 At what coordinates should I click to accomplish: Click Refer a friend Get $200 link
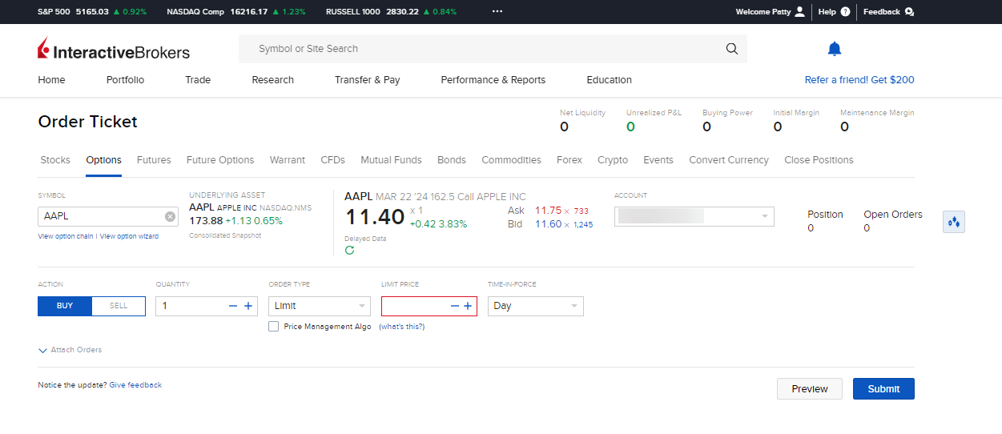click(x=859, y=80)
